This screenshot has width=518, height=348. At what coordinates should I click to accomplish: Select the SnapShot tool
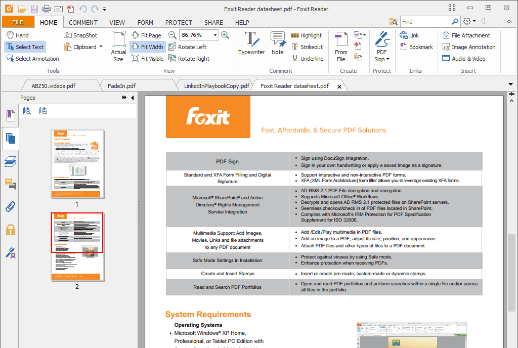click(81, 35)
